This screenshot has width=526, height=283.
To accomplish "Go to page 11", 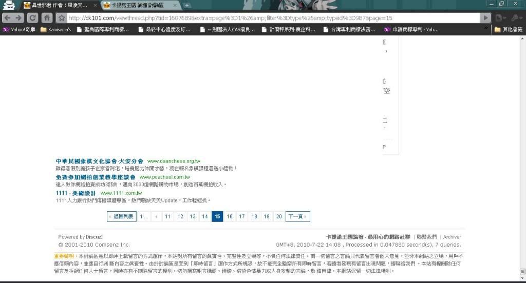I will [168, 216].
